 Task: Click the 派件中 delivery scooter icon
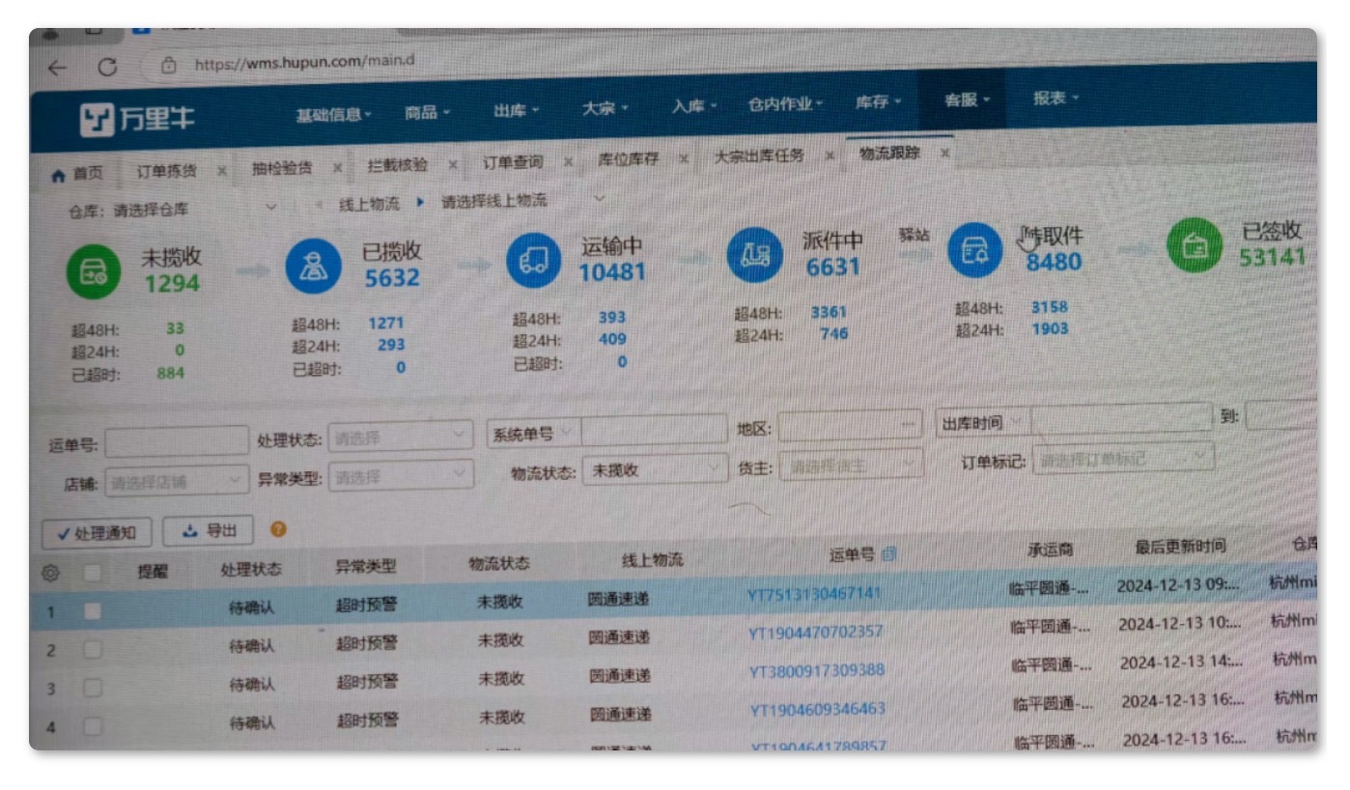coord(754,255)
